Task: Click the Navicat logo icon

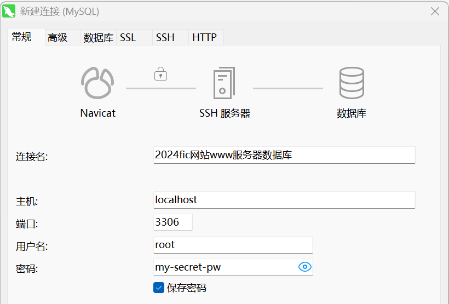Action: (x=97, y=83)
